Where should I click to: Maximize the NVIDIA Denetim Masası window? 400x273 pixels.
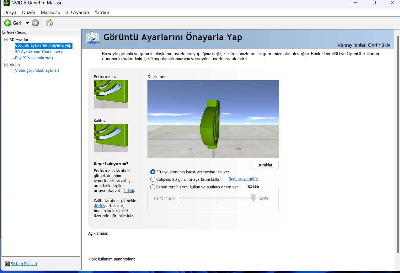tap(373, 3)
